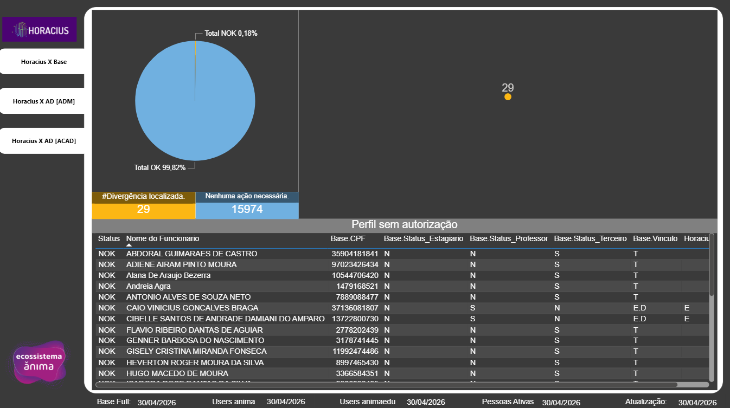Click the Pessoas Ativas date 30/04/2026

[x=561, y=402]
